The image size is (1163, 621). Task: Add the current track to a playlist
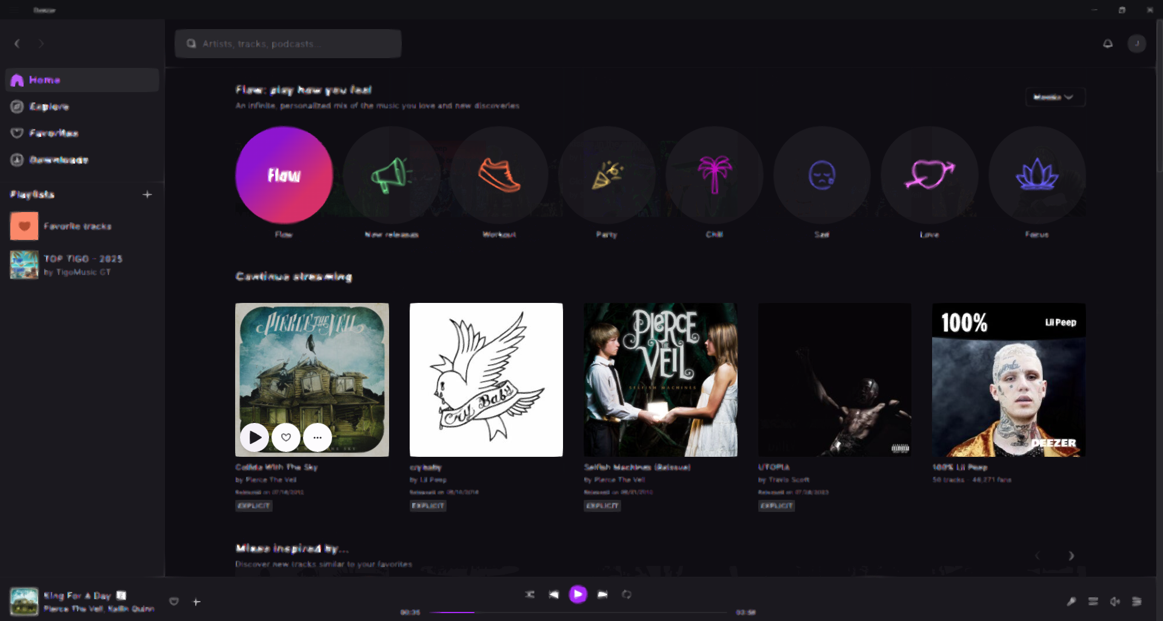(x=196, y=602)
